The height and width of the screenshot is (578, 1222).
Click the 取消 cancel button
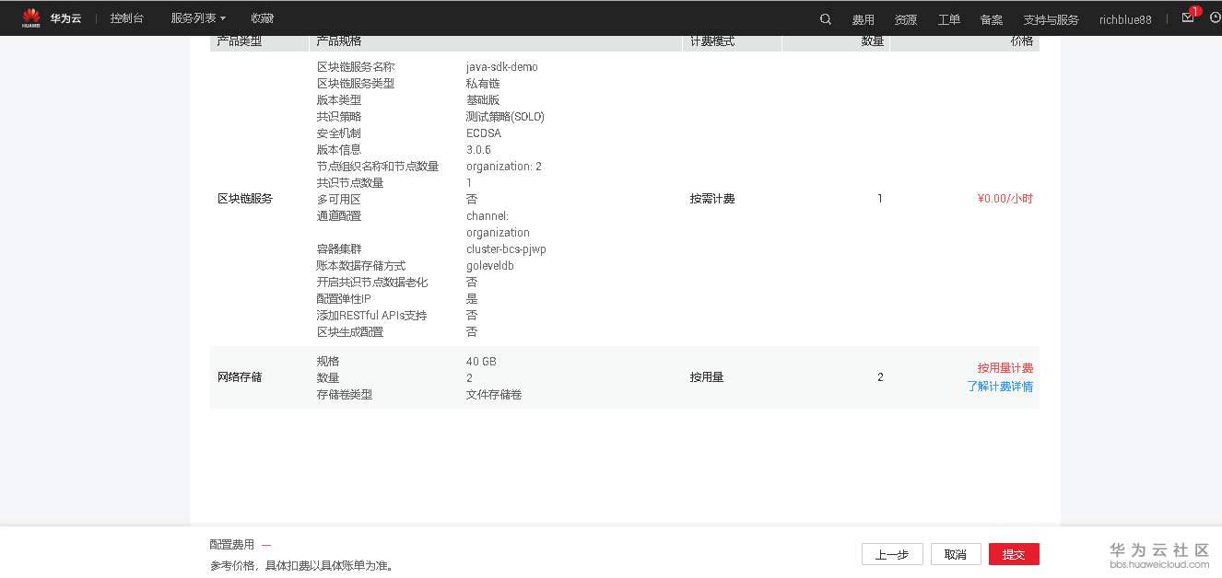[x=955, y=554]
